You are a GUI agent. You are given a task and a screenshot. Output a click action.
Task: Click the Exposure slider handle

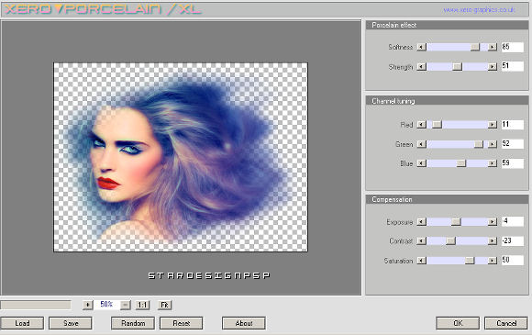(456, 222)
